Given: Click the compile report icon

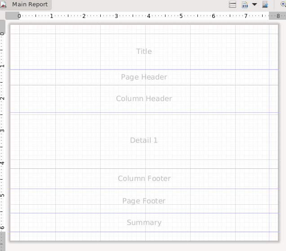Looking at the screenshot, I should [245, 4].
